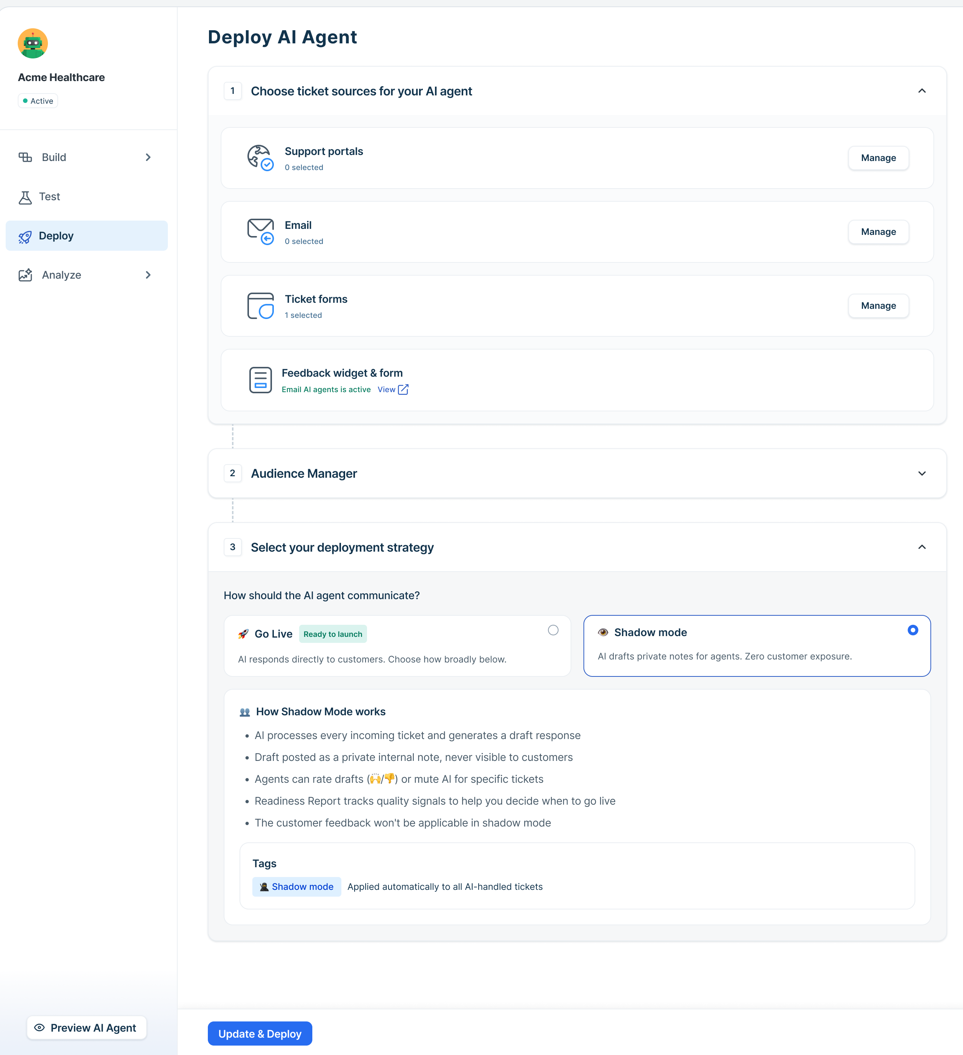Click the Audience Manager heading
Image resolution: width=963 pixels, height=1055 pixels.
(304, 474)
